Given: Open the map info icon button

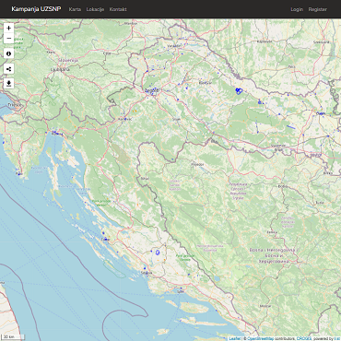Looking at the screenshot, I should (x=8, y=53).
